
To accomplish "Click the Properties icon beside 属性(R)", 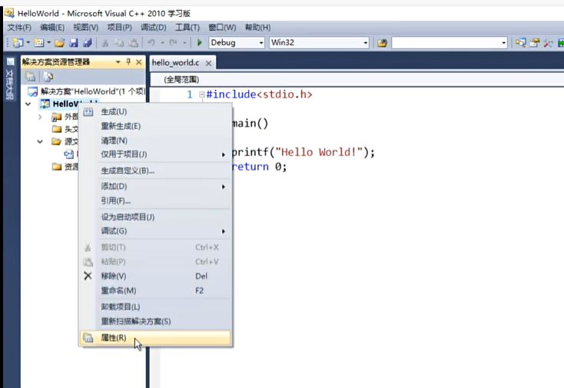I will coord(88,337).
